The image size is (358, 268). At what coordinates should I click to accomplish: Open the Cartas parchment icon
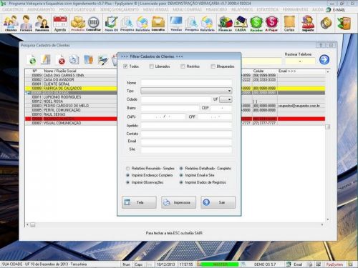pos(289,23)
